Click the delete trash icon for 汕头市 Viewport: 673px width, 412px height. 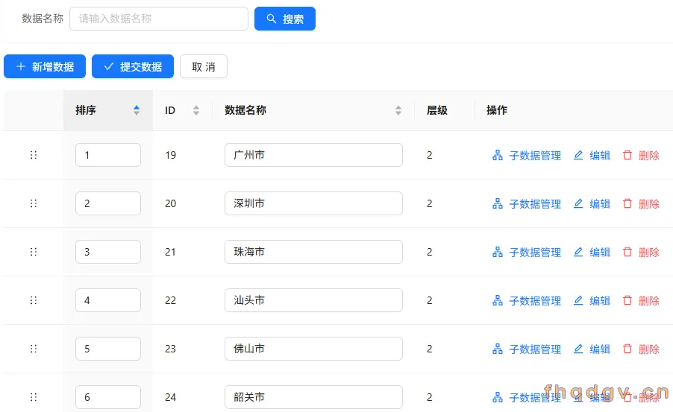627,300
